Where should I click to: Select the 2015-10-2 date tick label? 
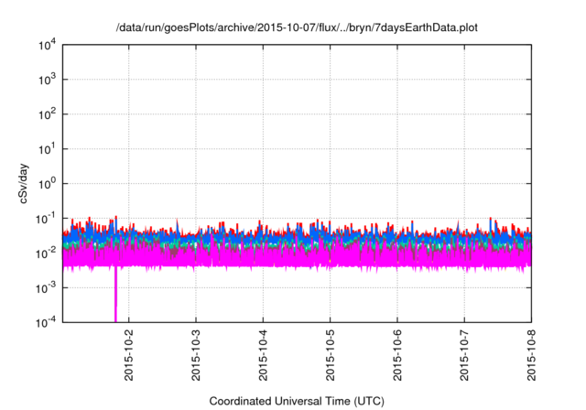128,355
